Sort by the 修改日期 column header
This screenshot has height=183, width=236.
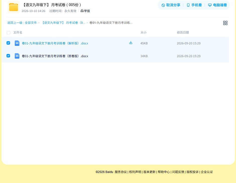[x=183, y=32]
